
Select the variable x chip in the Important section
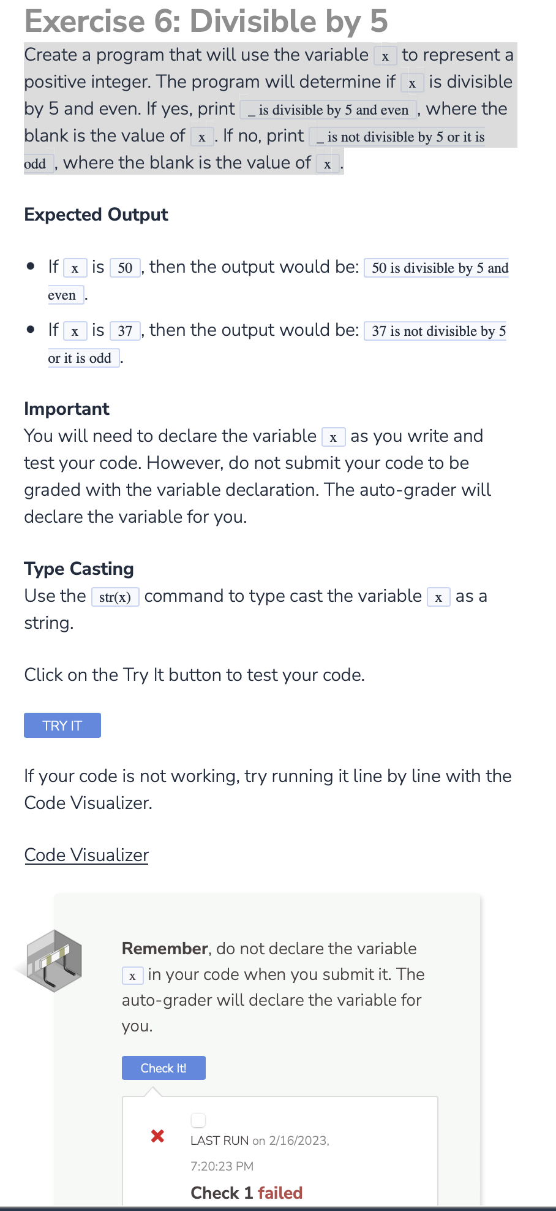click(333, 437)
